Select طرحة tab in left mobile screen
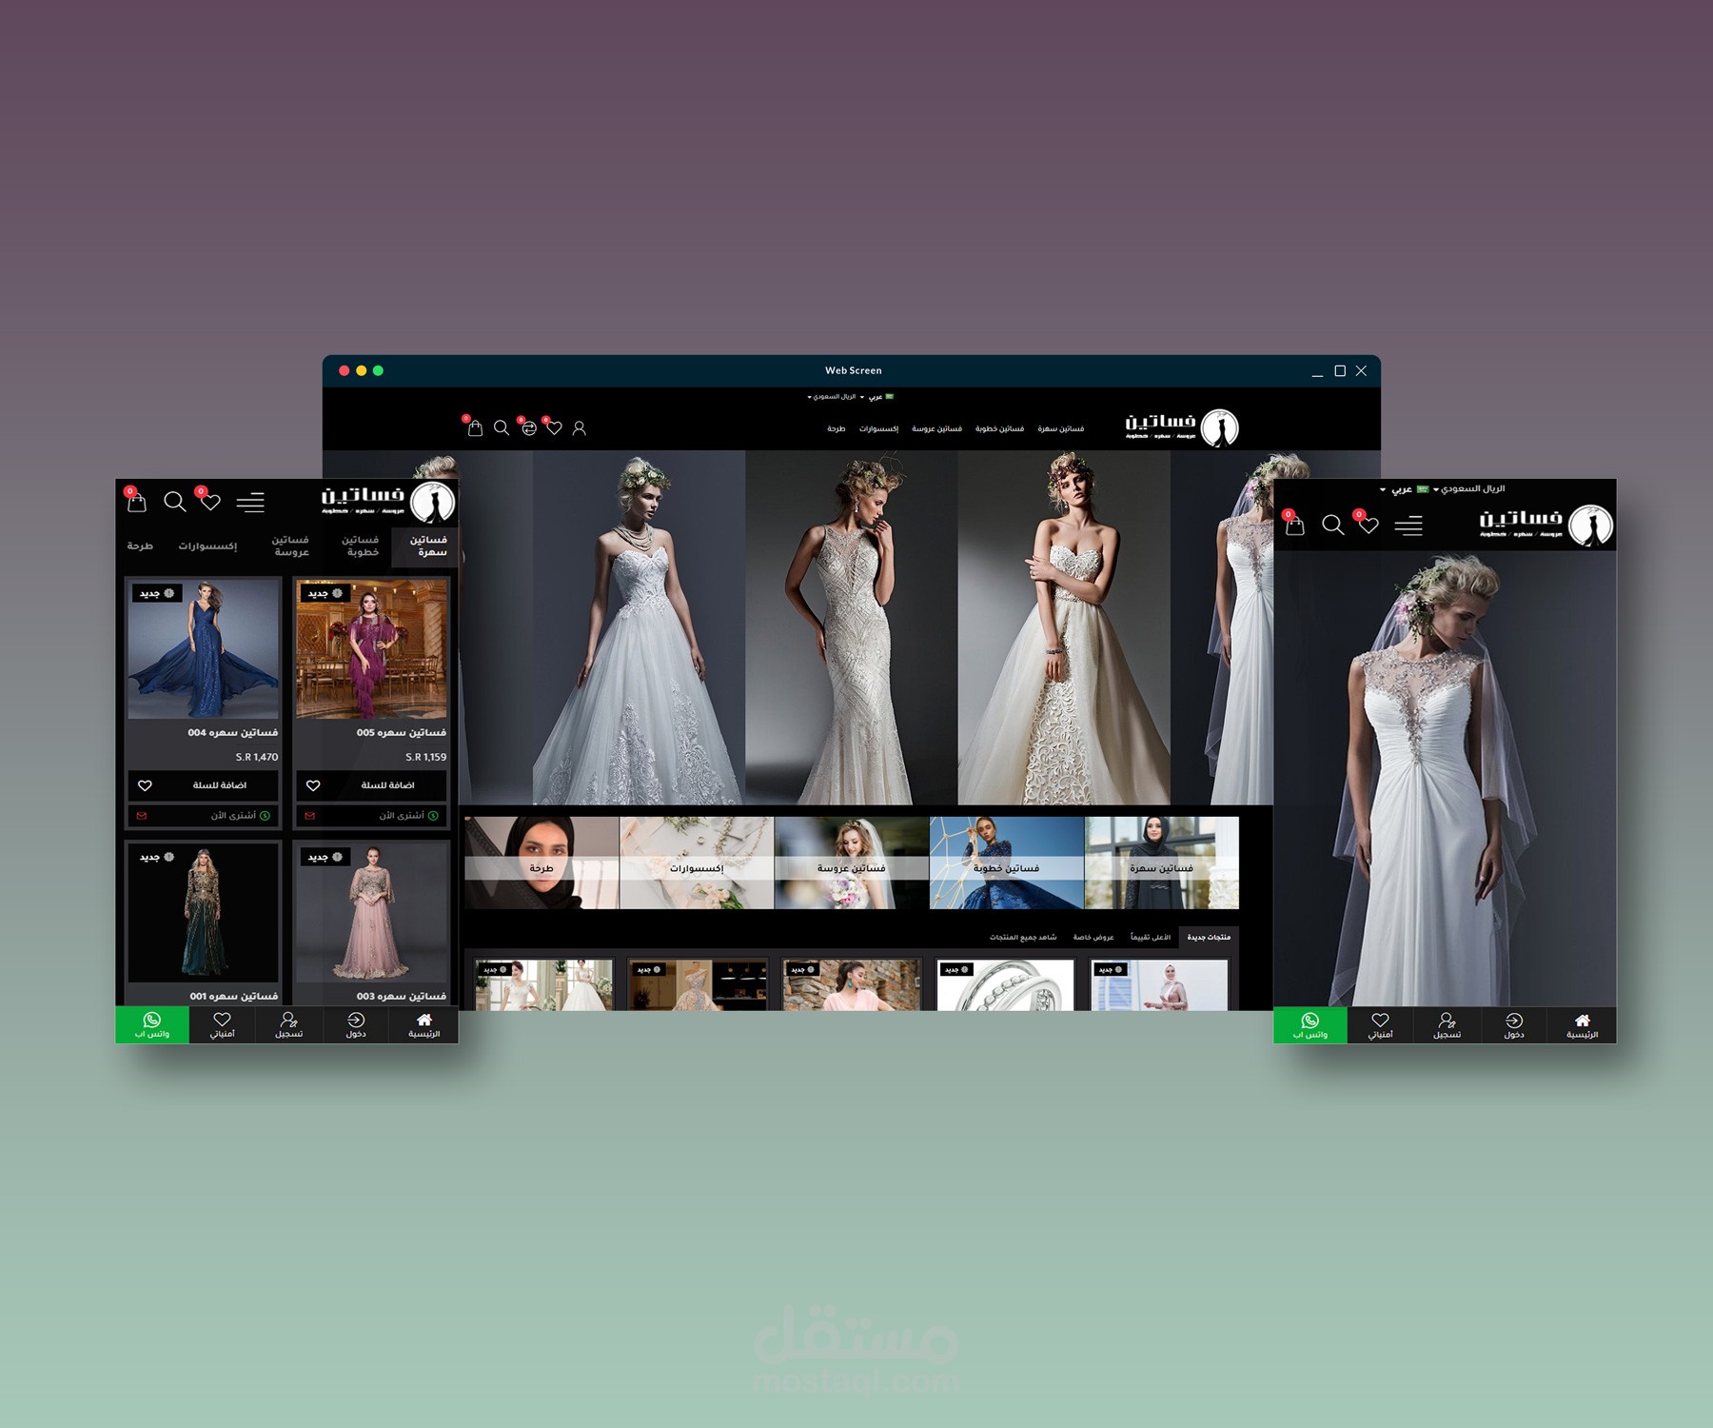This screenshot has height=1428, width=1713. [x=140, y=545]
